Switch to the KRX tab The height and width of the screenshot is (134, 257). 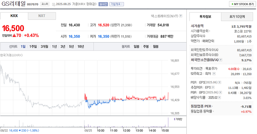14,16
